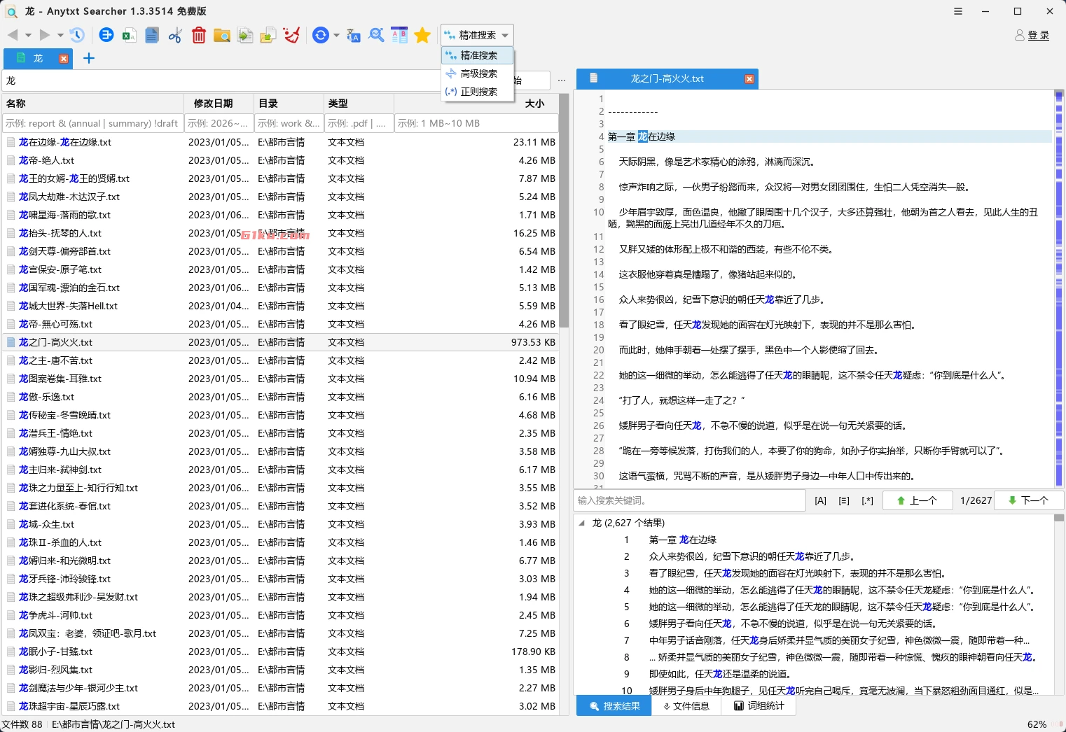Go to next match with 下一个
1066x732 pixels.
click(x=1028, y=500)
